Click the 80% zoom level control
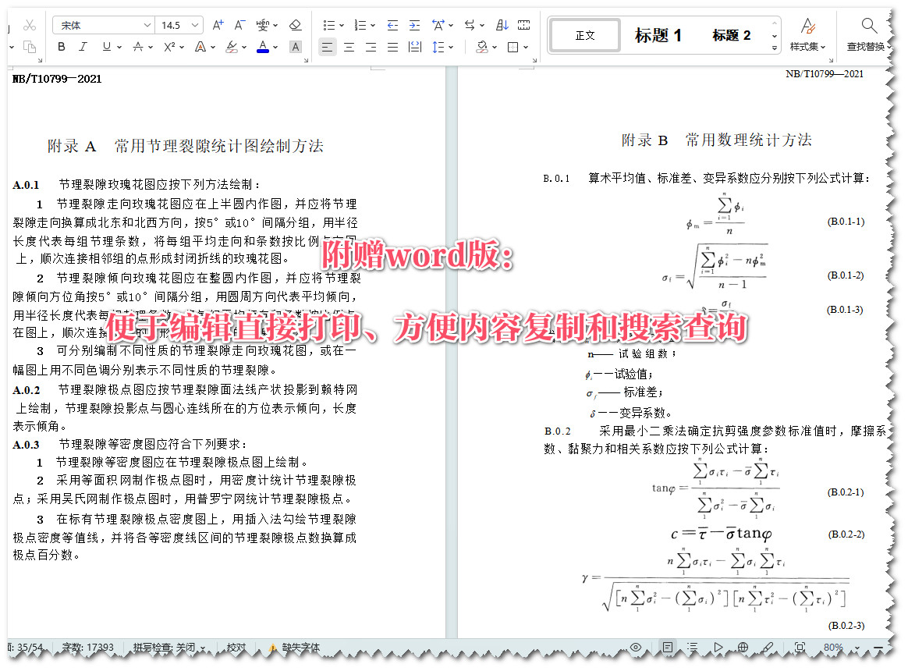Screen dimensions: 908x671 coord(833,648)
